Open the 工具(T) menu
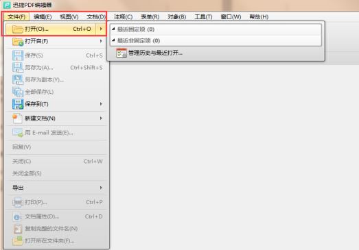Screen dimensions: 359x250 203,17
